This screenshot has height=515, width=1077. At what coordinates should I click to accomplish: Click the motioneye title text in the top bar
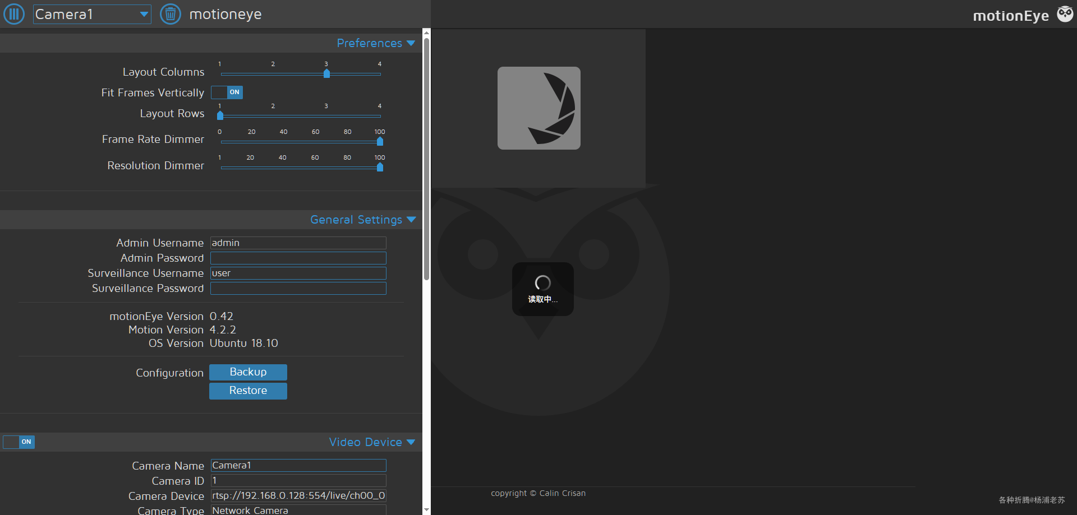(225, 14)
